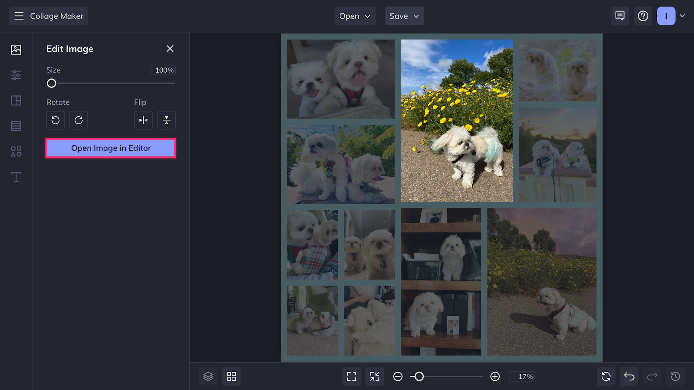Flip the image horizontally
Viewport: 694px width, 390px height.
coord(143,120)
